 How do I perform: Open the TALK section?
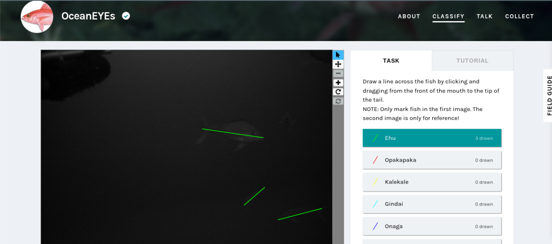(485, 16)
